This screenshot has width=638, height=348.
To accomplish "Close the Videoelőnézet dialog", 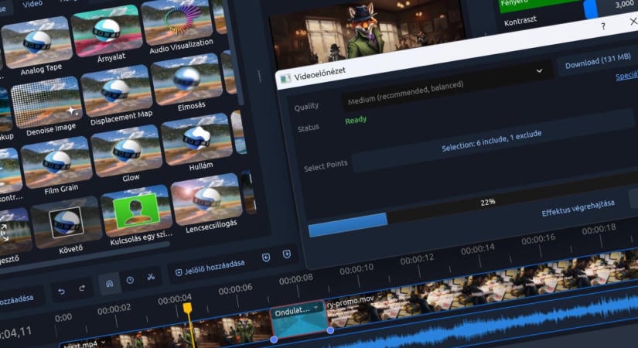I will tap(633, 21).
